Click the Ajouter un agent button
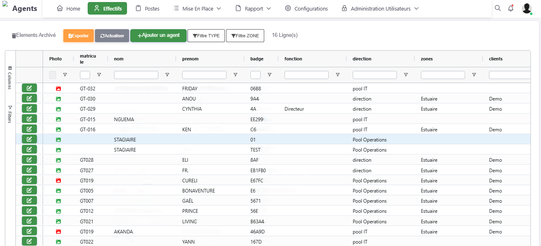 158,36
